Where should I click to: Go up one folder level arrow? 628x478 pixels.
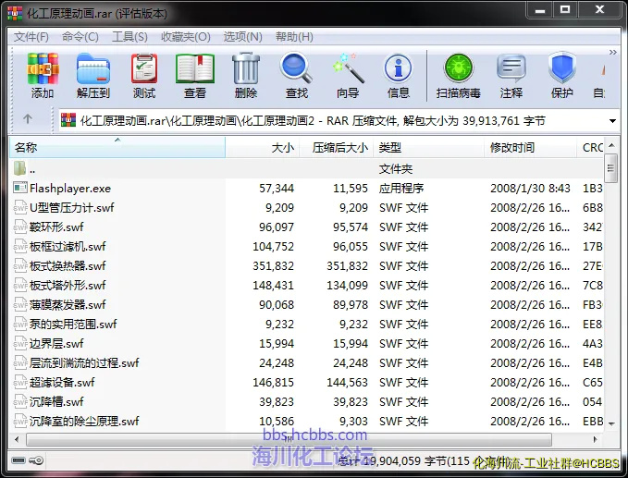click(27, 119)
